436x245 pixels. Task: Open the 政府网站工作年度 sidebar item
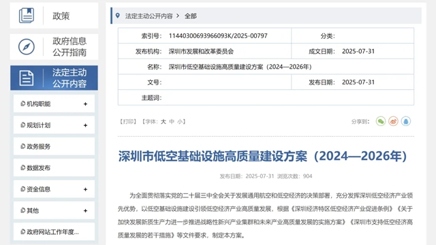(54, 231)
